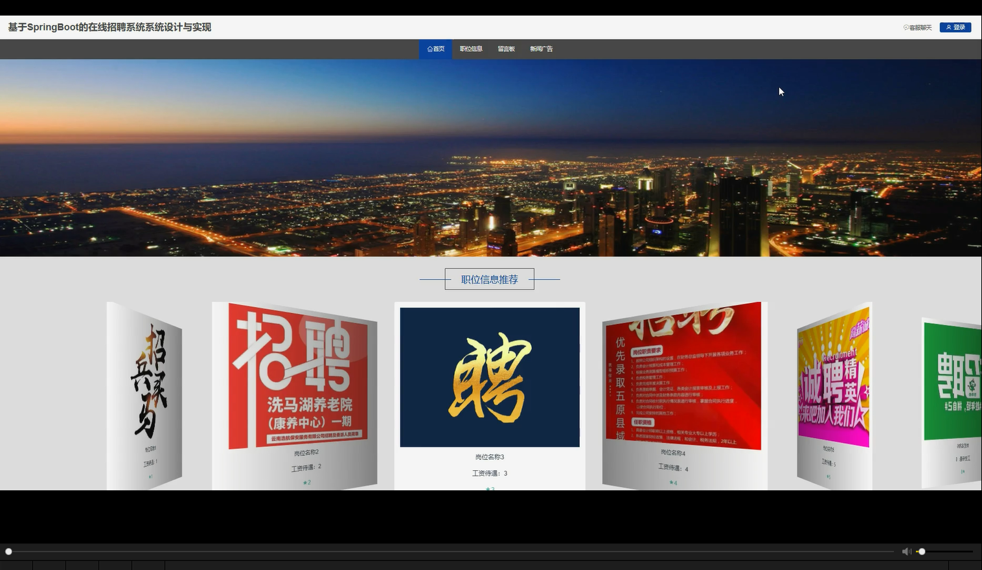Mute the video with the speaker icon
Image resolution: width=982 pixels, height=570 pixels.
click(x=906, y=551)
